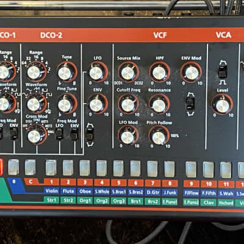Turn the ENV Mod knob
The width and height of the screenshot is (244, 244).
click(x=191, y=73)
